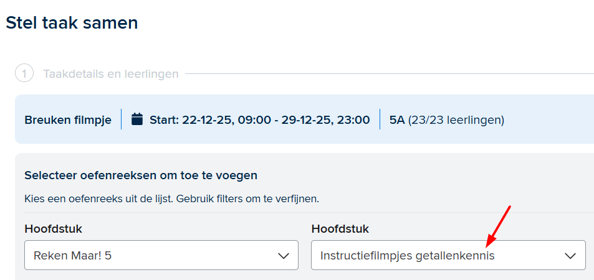Click the red arrow annotation
The width and height of the screenshot is (594, 280).
(499, 225)
